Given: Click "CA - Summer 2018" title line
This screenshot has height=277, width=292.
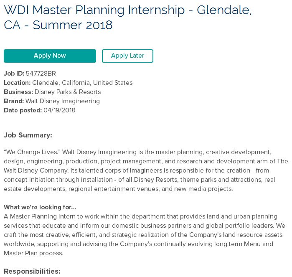Looking at the screenshot, I should click(58, 25).
